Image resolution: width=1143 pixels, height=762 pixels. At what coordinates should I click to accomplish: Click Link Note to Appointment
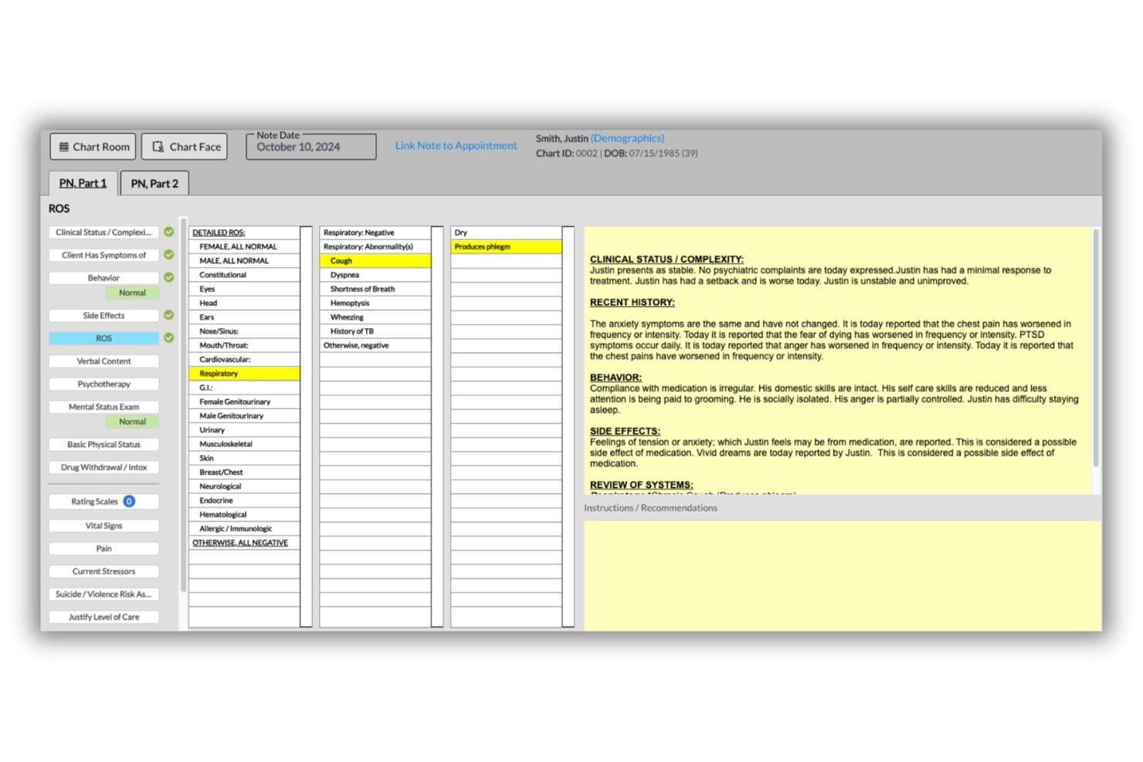[x=456, y=145]
